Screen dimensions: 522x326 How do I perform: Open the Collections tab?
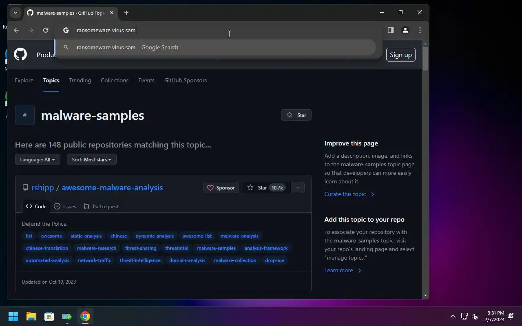(115, 80)
